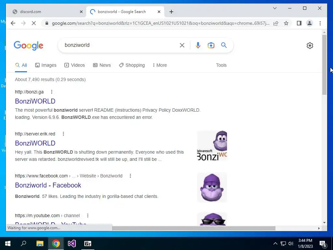Click the horizontal scrollbar right arrow

(319, 228)
